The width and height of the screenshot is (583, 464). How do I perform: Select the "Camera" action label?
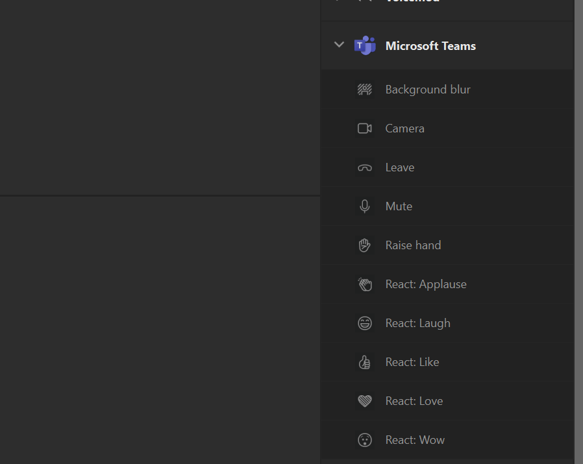(x=404, y=128)
